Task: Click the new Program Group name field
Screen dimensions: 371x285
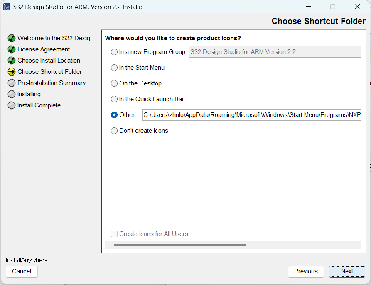Action: tap(275, 52)
